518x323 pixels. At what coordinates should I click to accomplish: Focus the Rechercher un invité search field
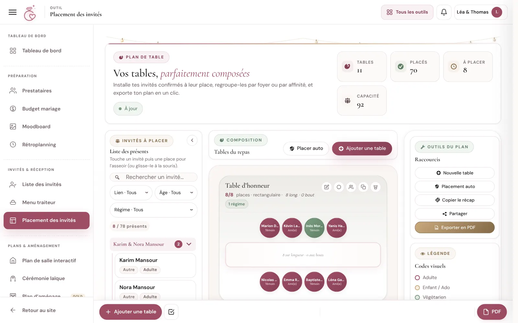pos(153,177)
